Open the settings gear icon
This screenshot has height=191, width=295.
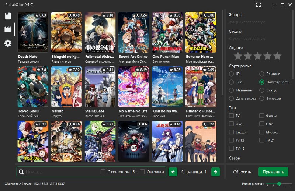click(x=8, y=43)
